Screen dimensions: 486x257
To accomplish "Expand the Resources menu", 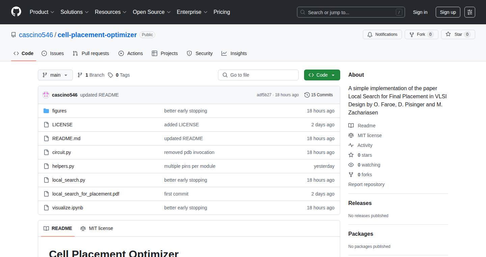I will tap(111, 12).
